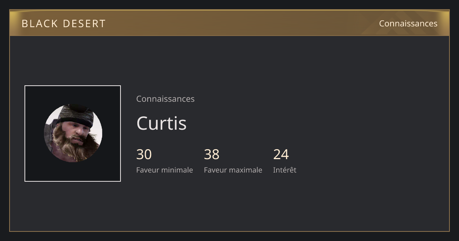Image resolution: width=459 pixels, height=241 pixels.
Task: Click the gold header banner
Action: (229, 23)
